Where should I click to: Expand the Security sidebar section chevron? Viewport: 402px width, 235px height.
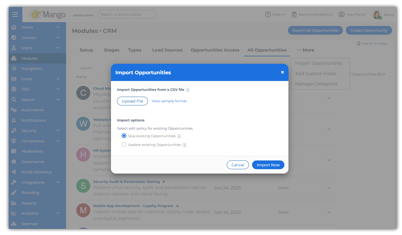pos(58,130)
